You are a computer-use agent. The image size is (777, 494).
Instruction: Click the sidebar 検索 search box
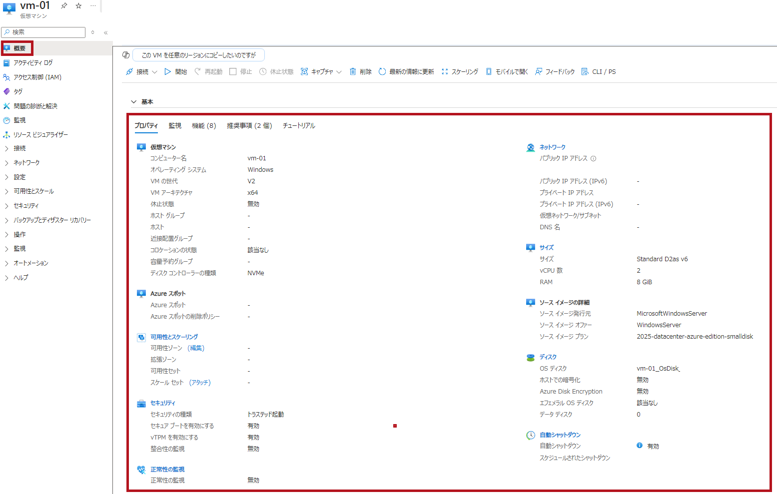[x=43, y=32]
